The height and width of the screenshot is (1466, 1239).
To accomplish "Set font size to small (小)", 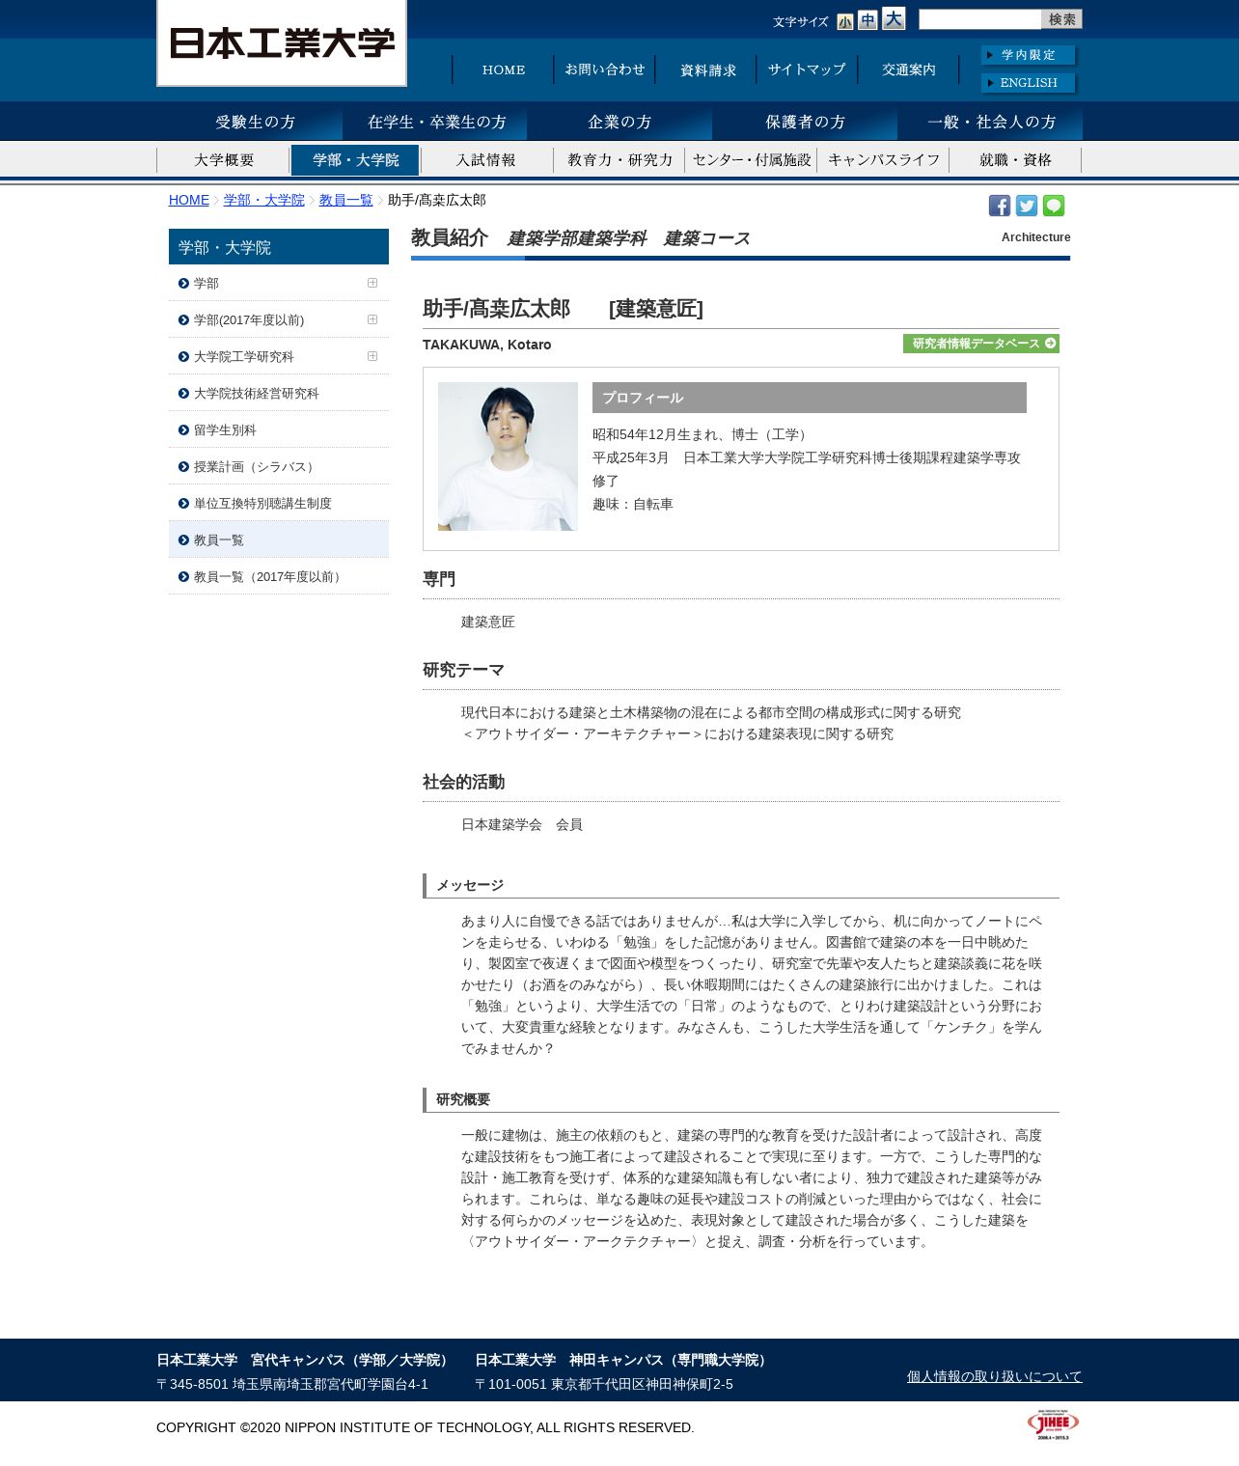I will pos(845,21).
